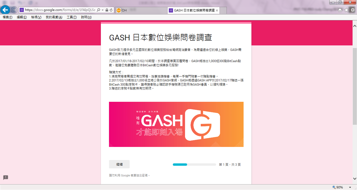
Task: Click the feedback exclamation icon
Action: (x=6, y=177)
